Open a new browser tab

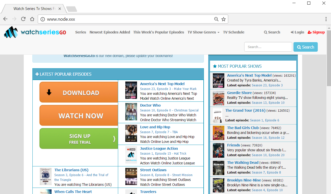tap(71, 9)
